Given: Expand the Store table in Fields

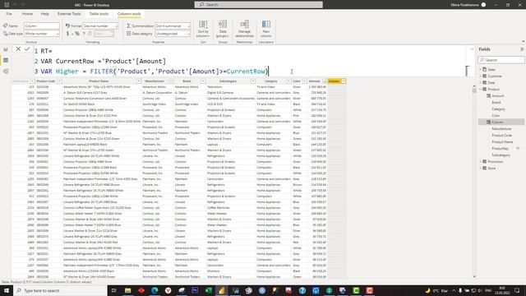Looking at the screenshot, I should point(480,168).
